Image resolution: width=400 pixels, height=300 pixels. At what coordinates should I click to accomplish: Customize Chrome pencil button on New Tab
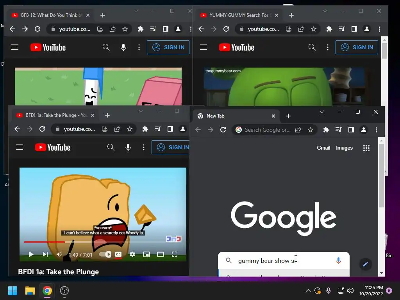365,264
